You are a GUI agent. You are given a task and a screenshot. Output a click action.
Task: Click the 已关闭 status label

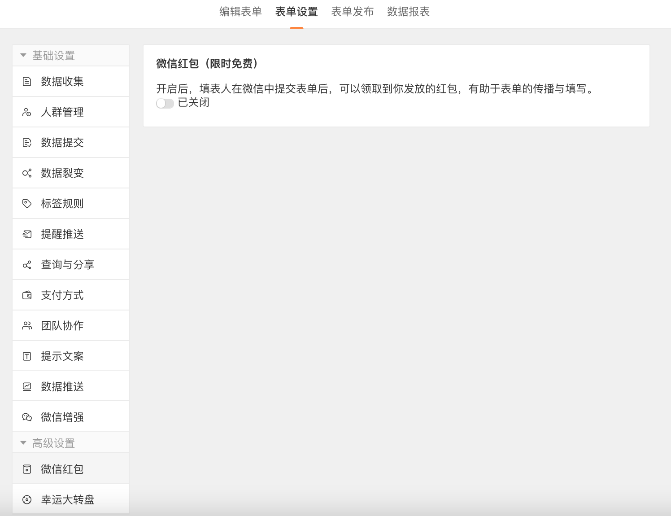click(194, 103)
